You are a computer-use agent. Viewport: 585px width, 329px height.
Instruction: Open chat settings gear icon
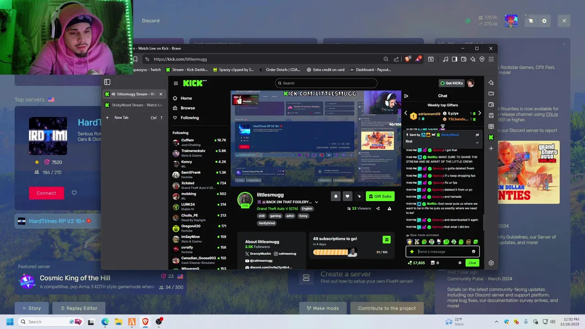(x=460, y=263)
